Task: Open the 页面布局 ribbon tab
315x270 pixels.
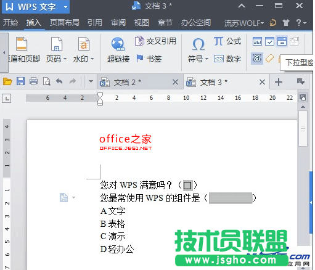Action: (x=65, y=22)
